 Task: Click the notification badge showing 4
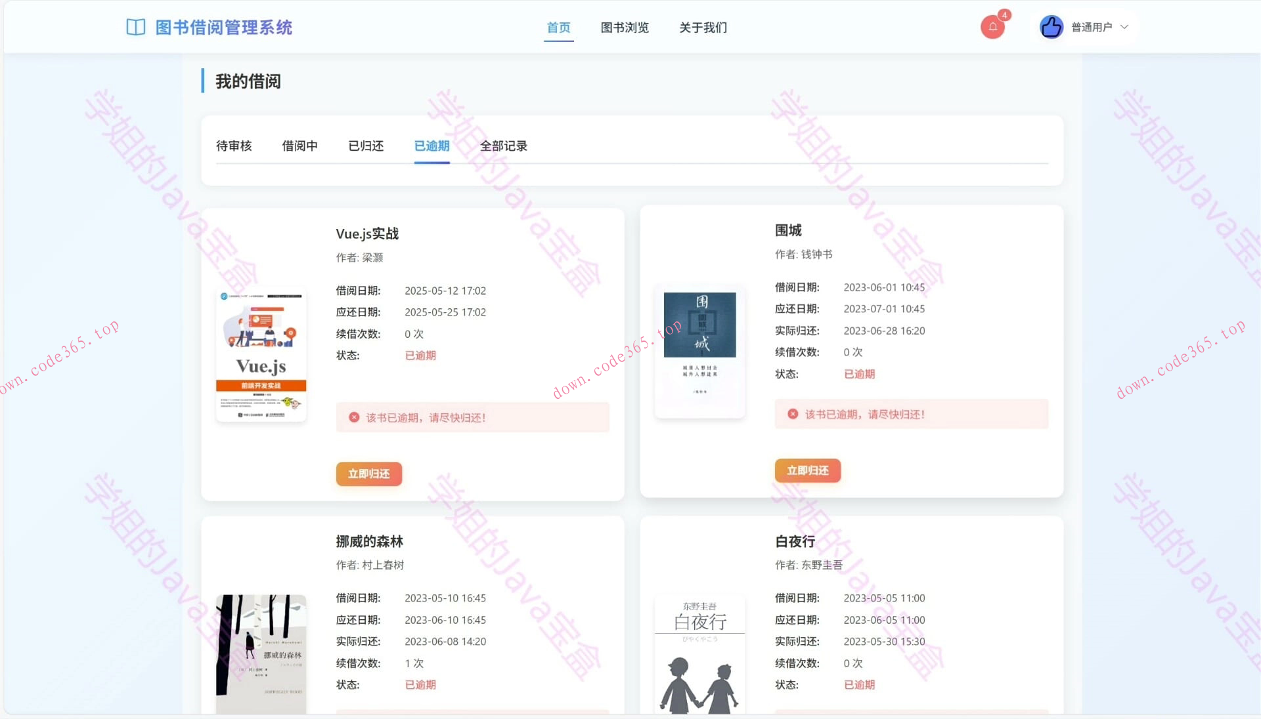tap(1004, 14)
